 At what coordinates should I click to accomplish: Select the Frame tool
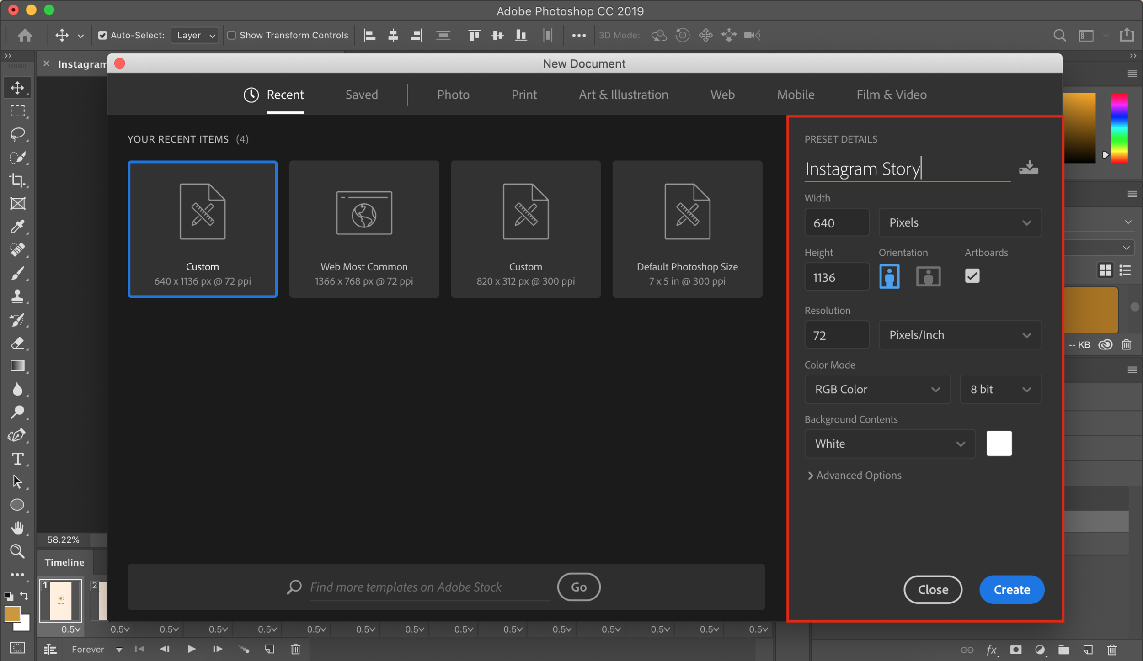point(17,204)
